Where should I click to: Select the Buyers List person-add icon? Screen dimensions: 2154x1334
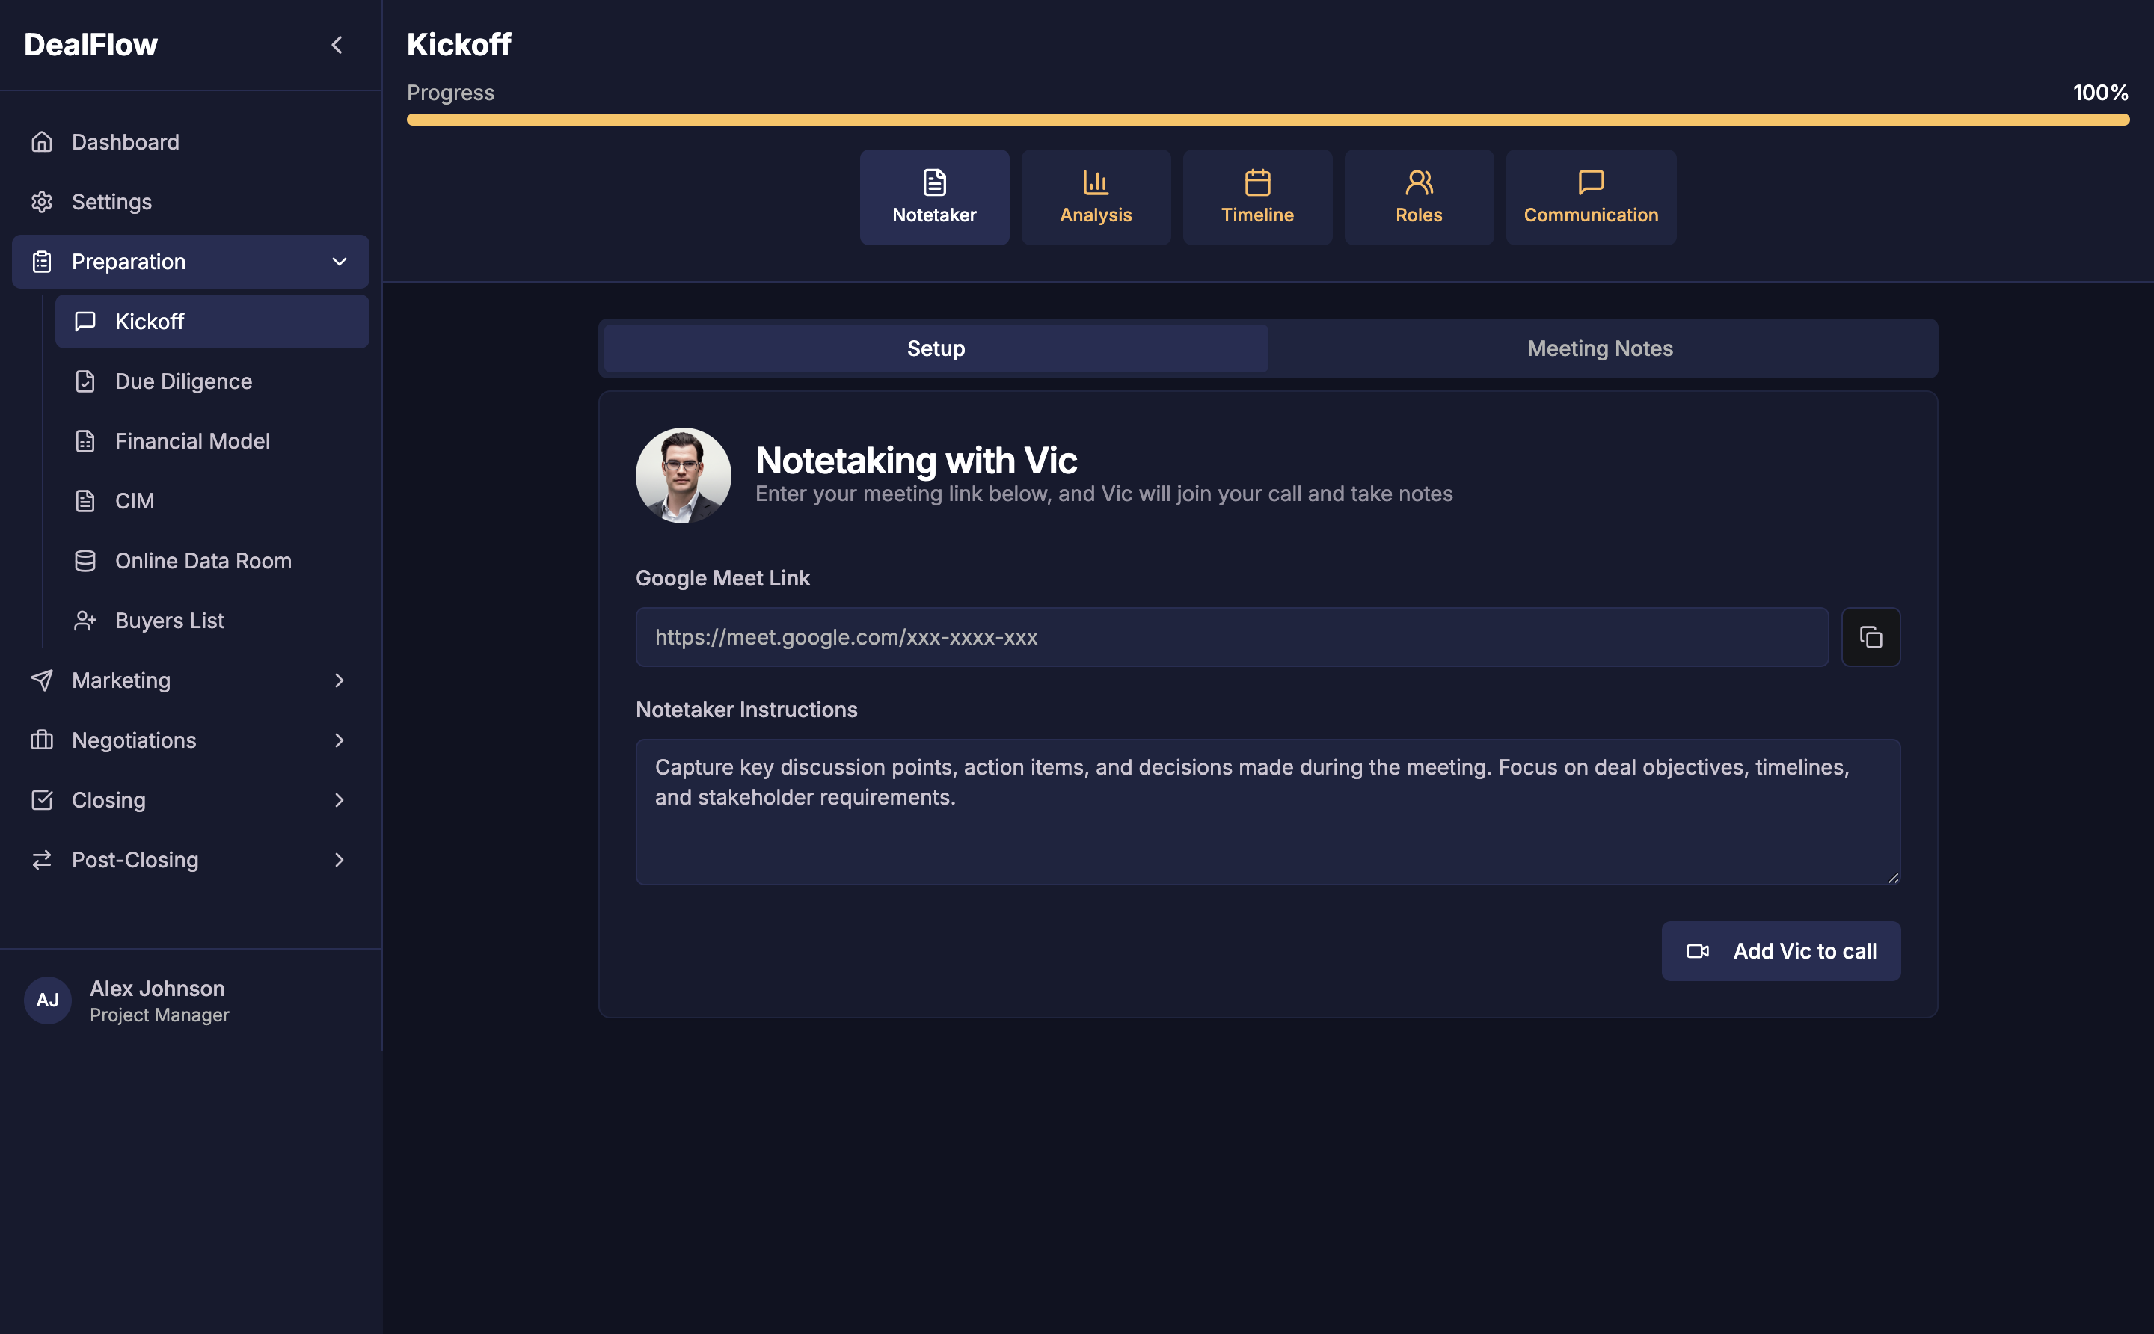point(85,620)
